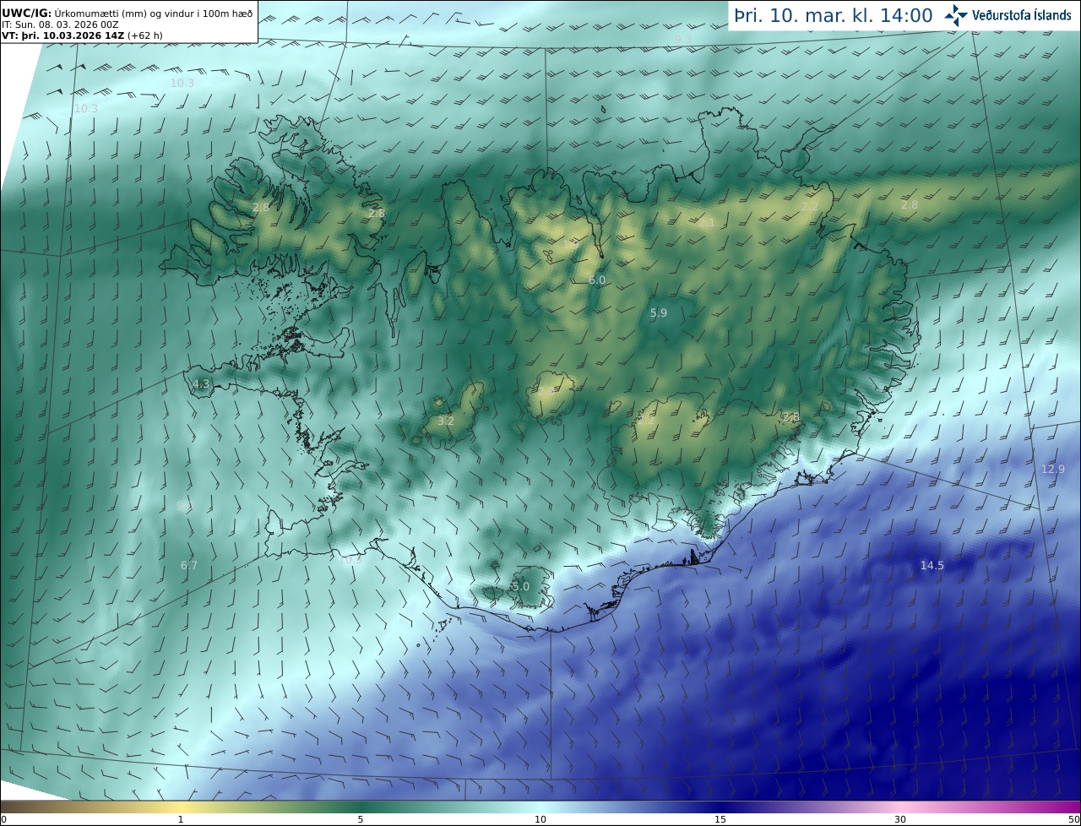The height and width of the screenshot is (826, 1081).
Task: Click the colorbar tick label 1
Action: (x=181, y=819)
